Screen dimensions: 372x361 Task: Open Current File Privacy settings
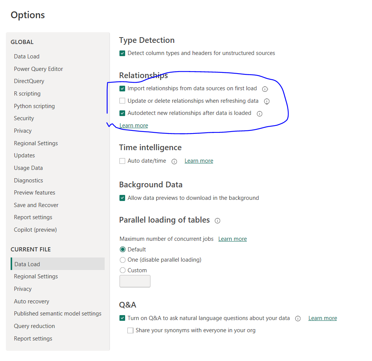pos(22,289)
